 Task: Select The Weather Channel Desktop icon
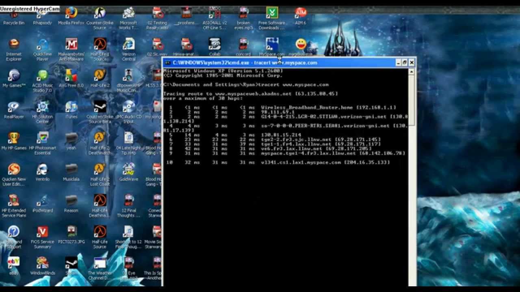(x=100, y=268)
